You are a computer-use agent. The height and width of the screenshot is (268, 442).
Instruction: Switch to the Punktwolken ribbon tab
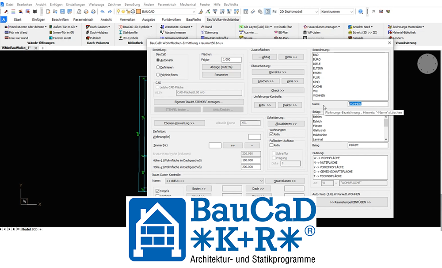171,19
